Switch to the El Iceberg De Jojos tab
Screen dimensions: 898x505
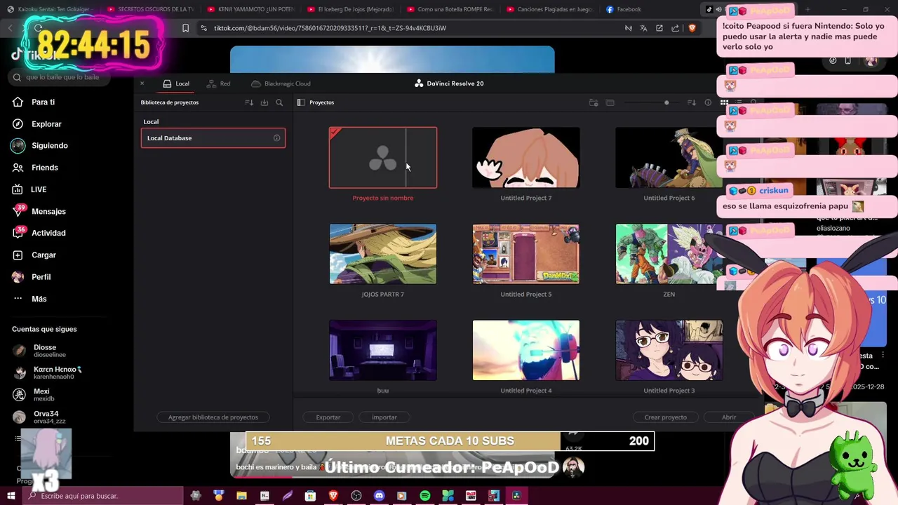(349, 9)
